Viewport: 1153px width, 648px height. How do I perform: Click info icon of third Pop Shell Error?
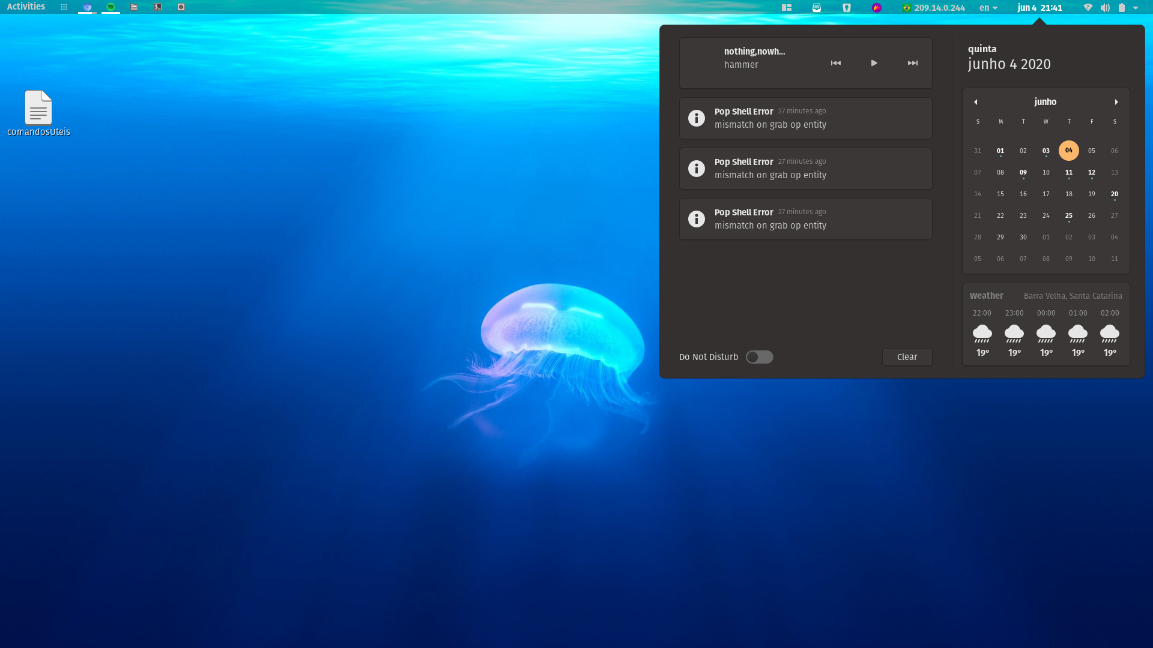pos(697,219)
